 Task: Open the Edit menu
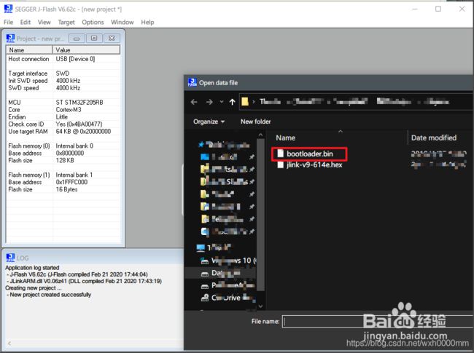[x=26, y=22]
